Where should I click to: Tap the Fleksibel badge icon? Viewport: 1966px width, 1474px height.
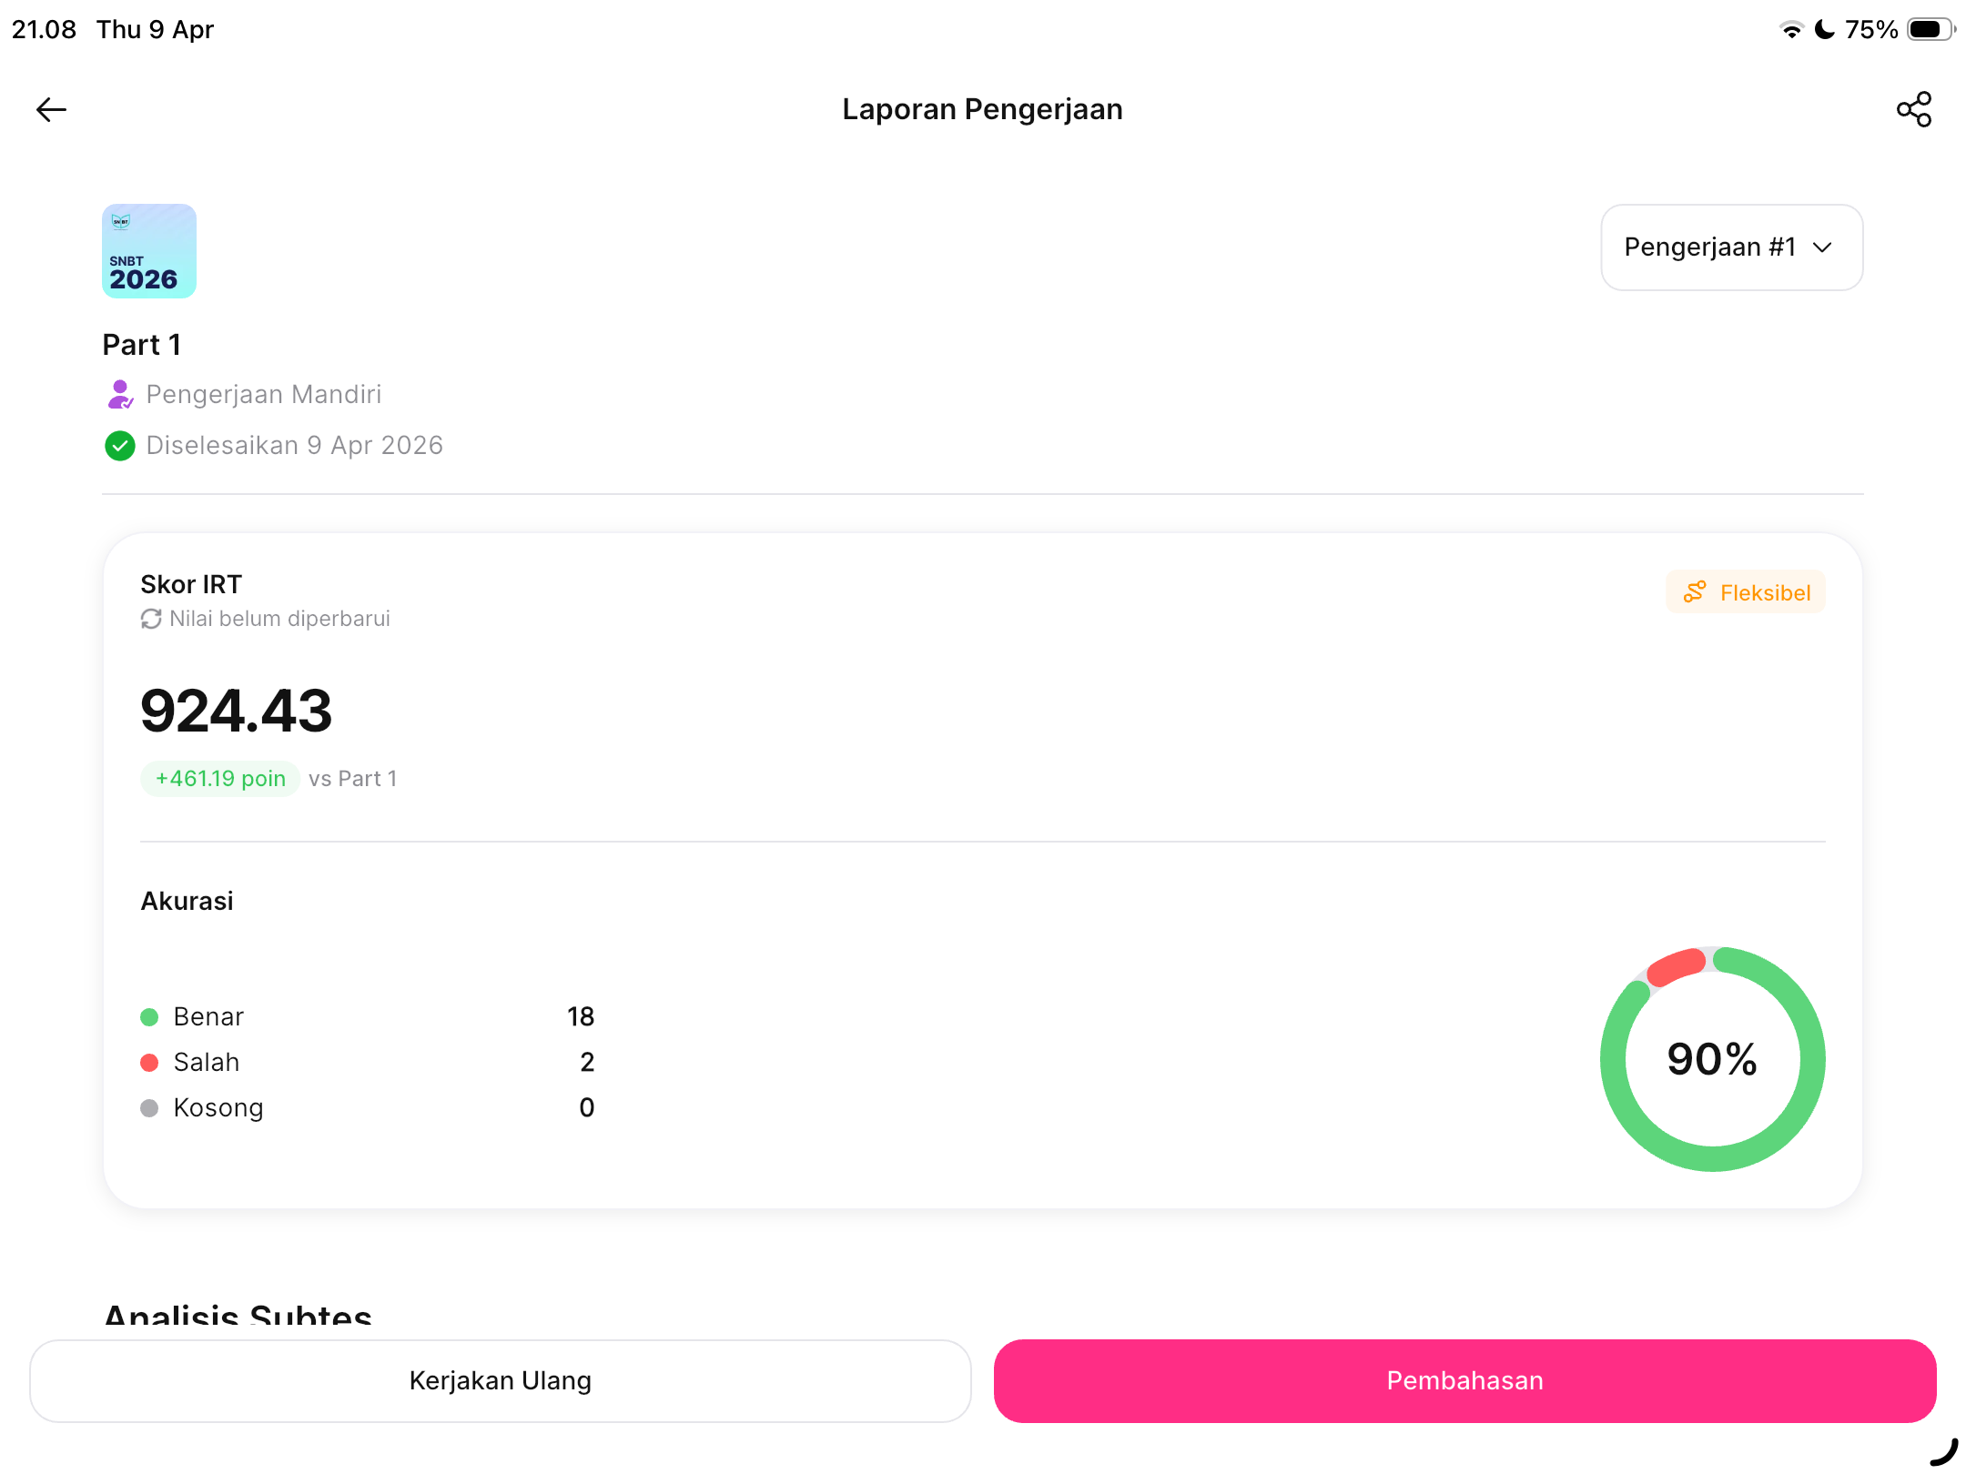(x=1695, y=592)
